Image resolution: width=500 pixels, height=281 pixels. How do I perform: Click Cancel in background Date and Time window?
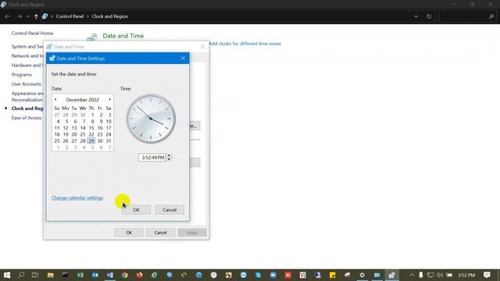tap(160, 233)
